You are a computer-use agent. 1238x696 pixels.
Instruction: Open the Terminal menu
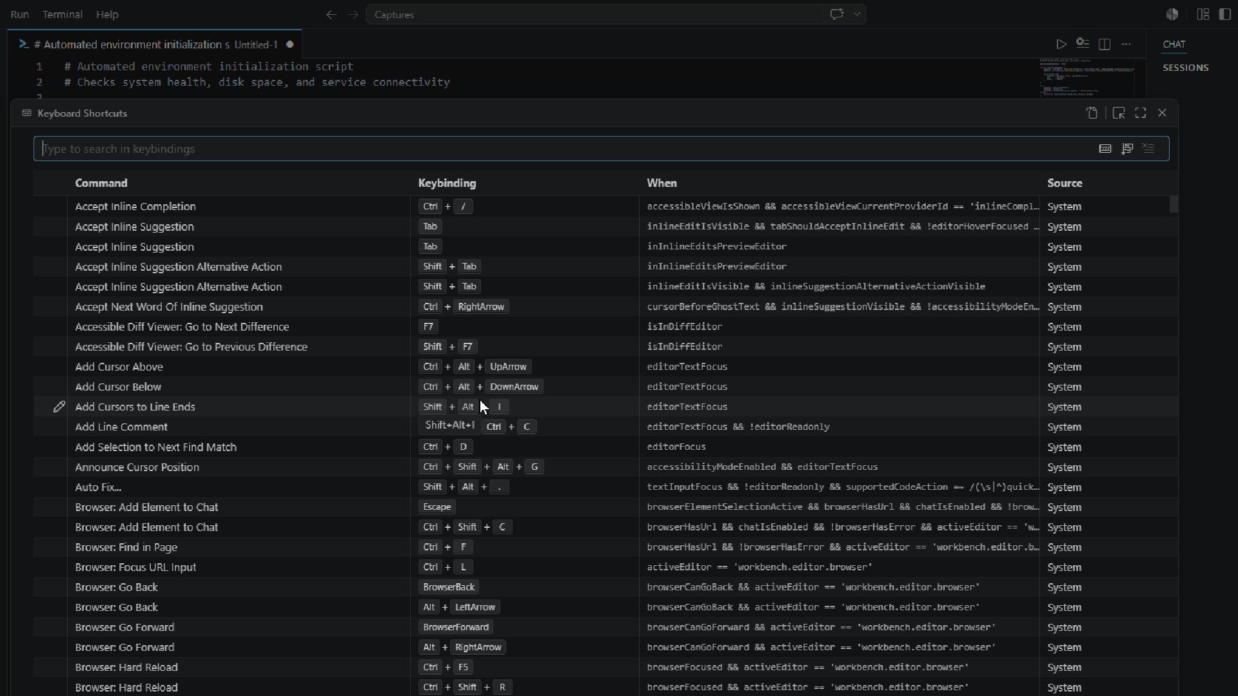click(63, 14)
